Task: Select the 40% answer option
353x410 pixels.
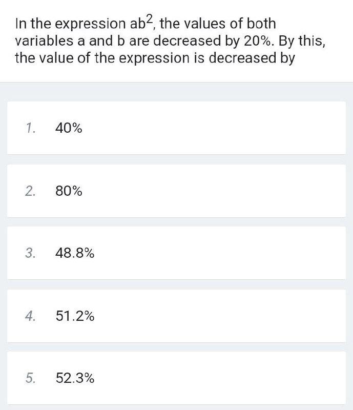Action: click(69, 128)
